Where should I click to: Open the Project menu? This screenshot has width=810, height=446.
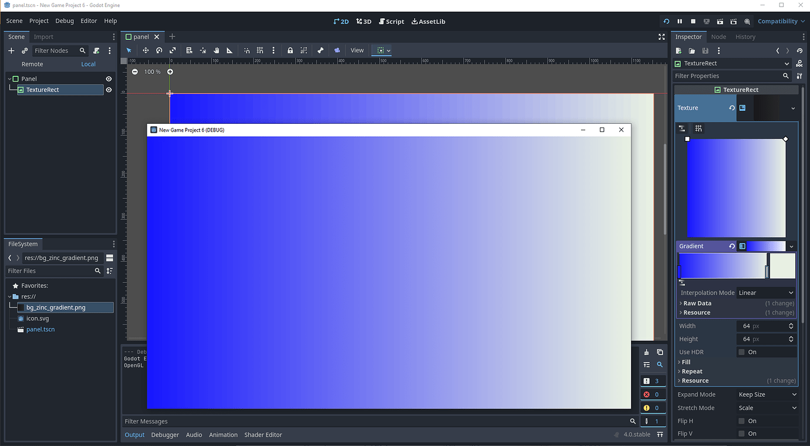click(x=39, y=21)
